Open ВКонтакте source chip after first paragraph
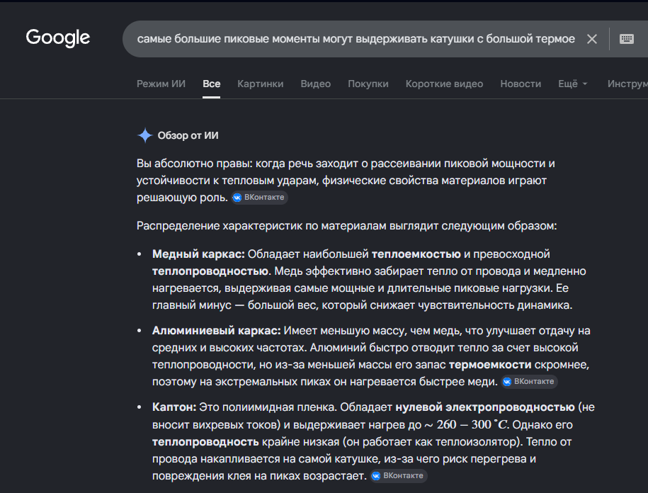 click(259, 198)
